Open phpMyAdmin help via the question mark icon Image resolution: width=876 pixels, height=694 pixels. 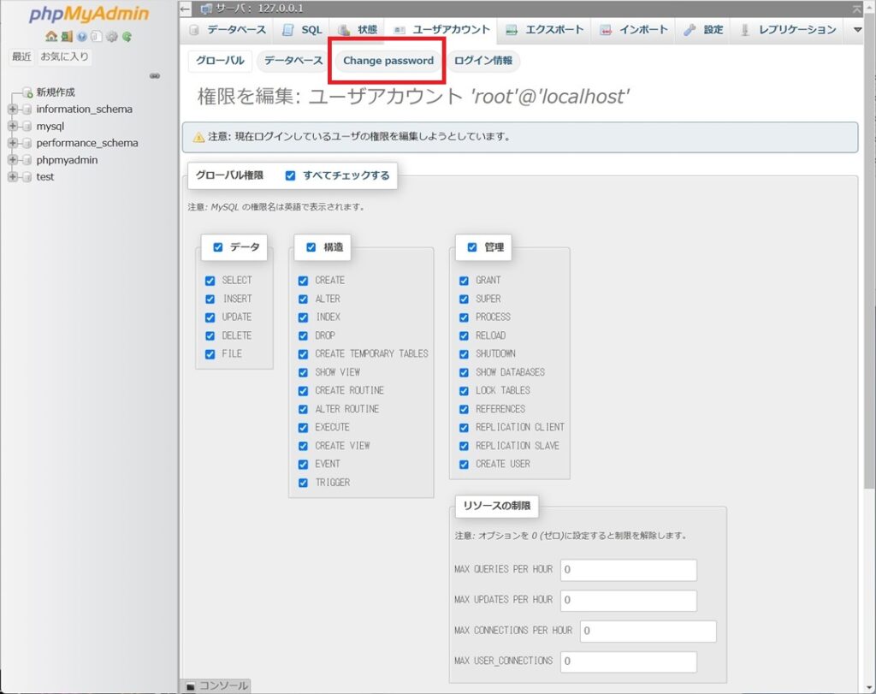82,38
